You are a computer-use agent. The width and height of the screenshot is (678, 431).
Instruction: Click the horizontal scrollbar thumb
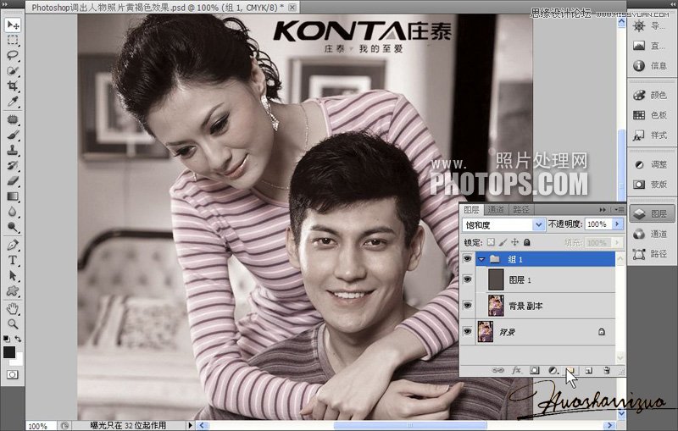410,426
